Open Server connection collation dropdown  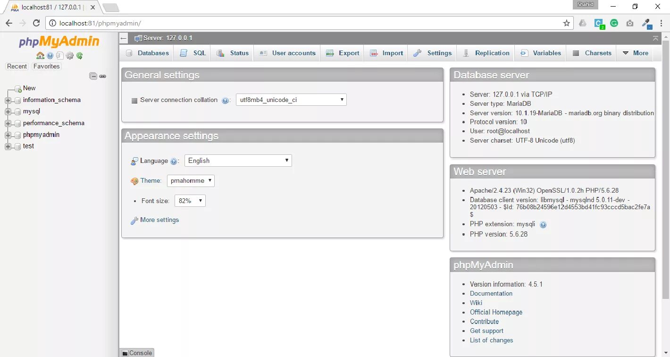(291, 100)
